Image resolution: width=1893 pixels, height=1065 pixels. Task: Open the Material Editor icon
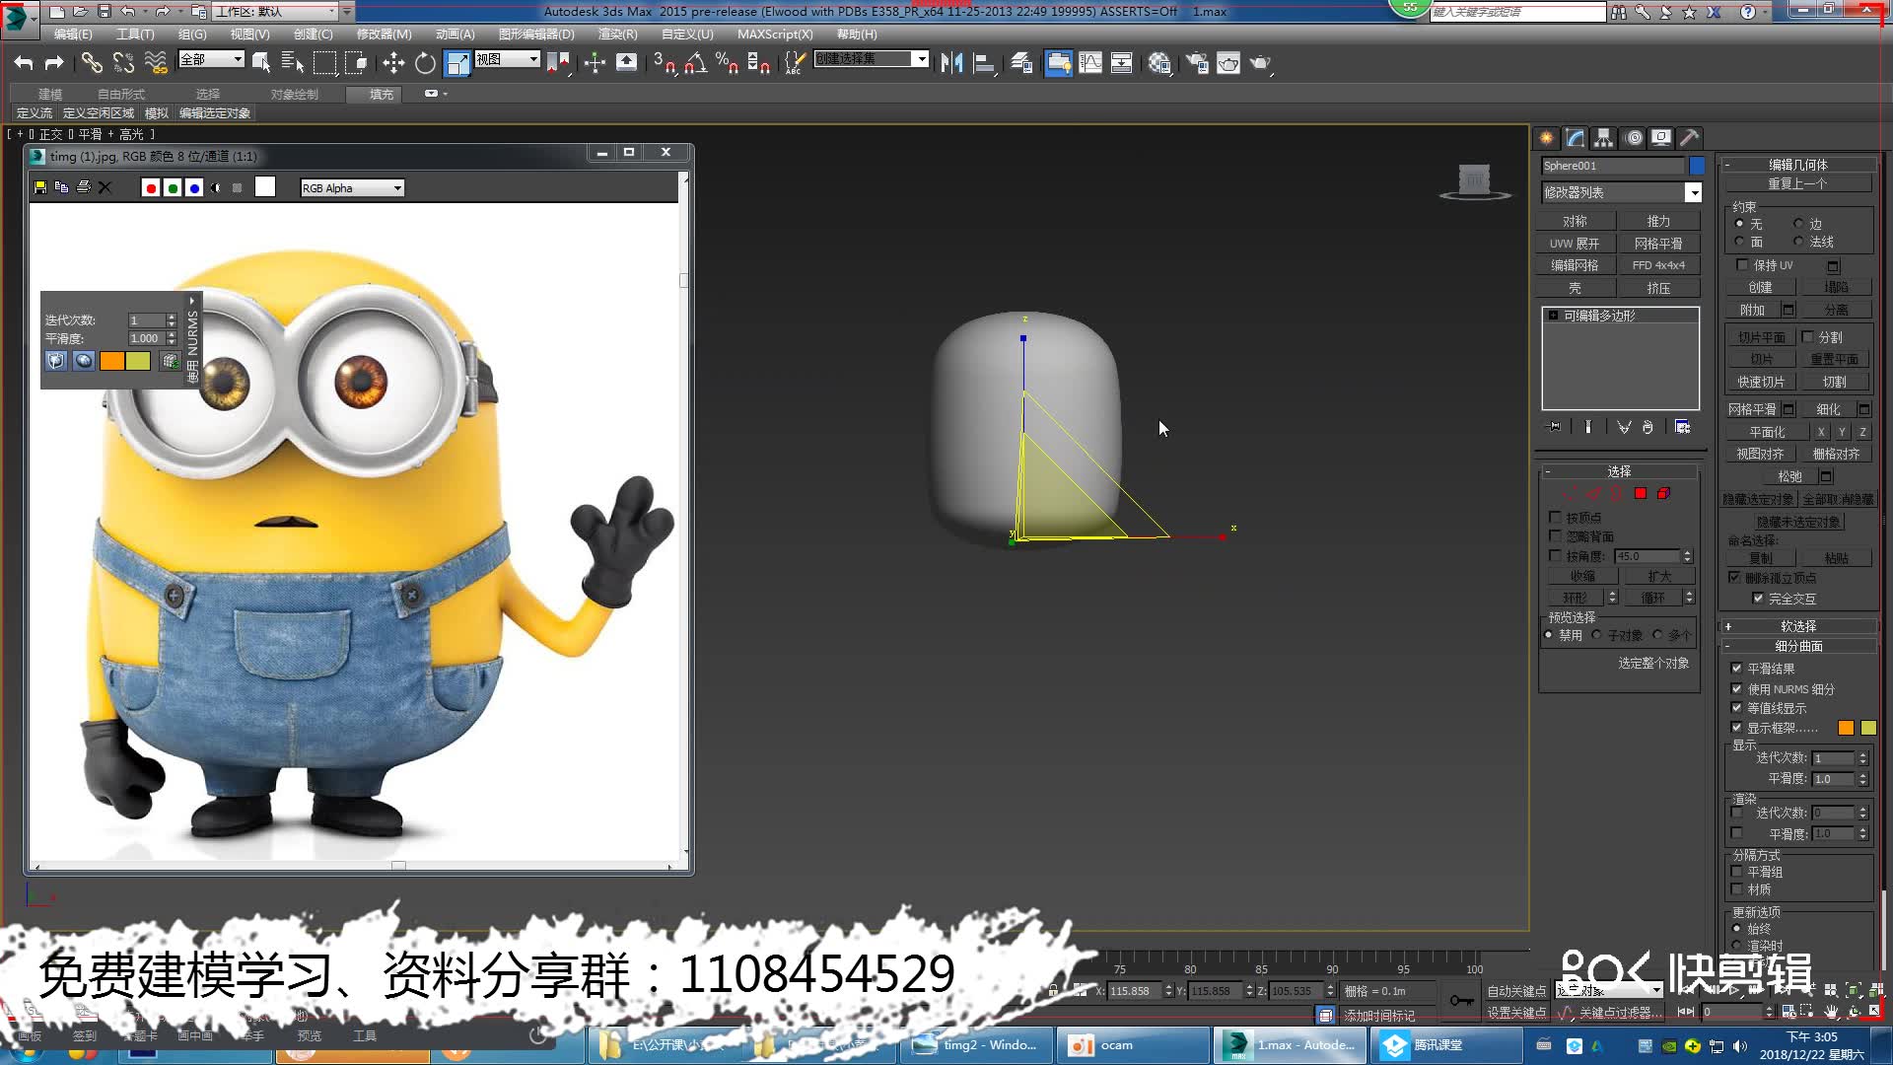[x=1159, y=63]
